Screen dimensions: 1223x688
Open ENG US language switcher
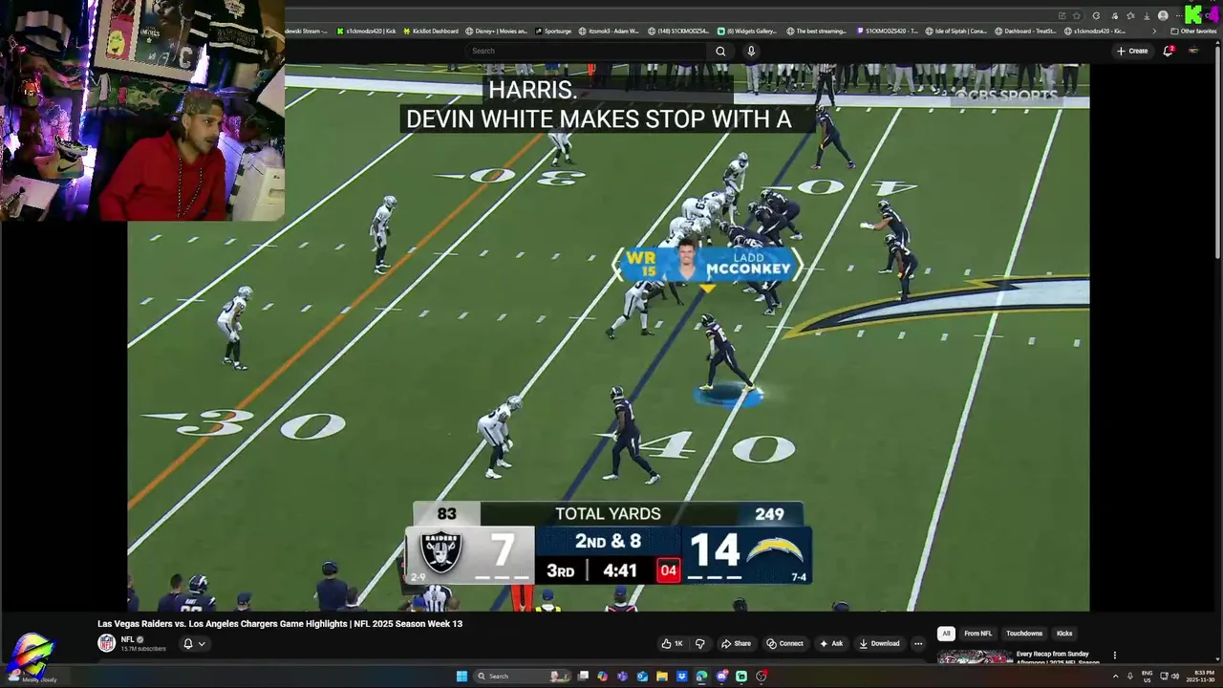[x=1147, y=677]
